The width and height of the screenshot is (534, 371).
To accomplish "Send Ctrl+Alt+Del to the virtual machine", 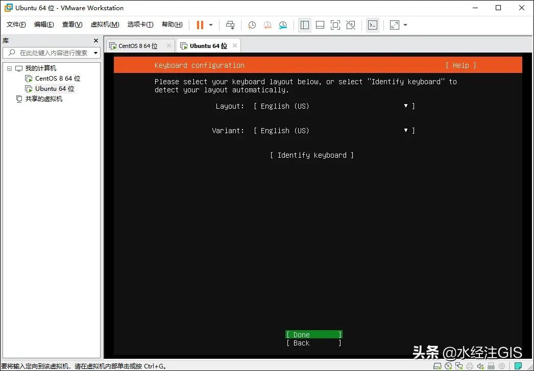I will tap(230, 24).
